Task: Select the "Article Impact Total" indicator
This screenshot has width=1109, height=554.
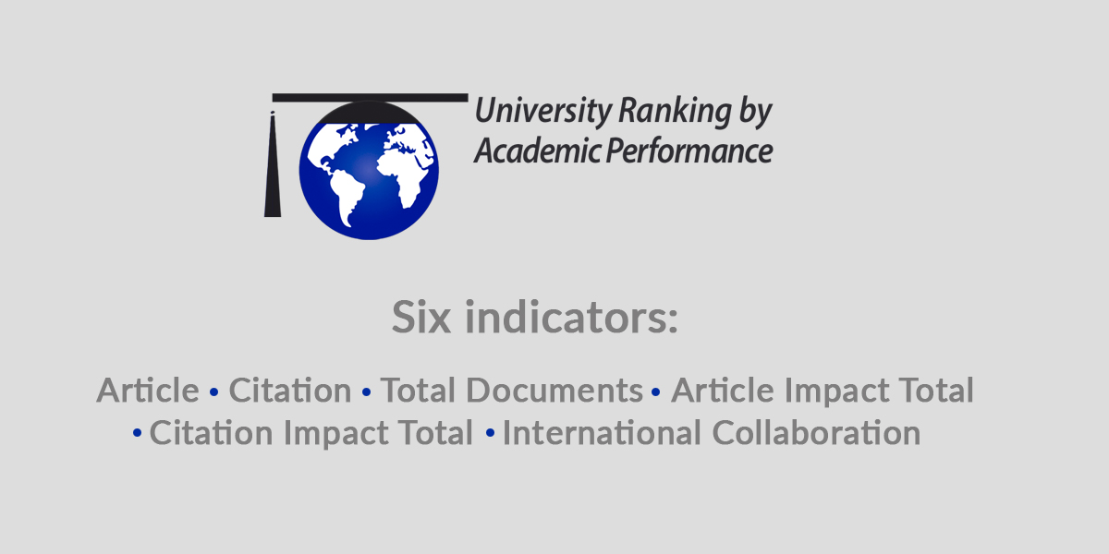Action: coord(823,391)
